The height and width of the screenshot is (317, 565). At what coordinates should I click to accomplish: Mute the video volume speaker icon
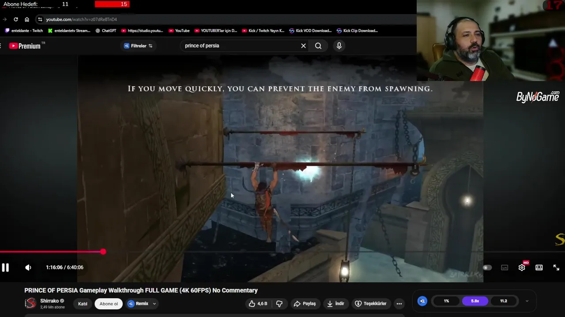coord(28,267)
